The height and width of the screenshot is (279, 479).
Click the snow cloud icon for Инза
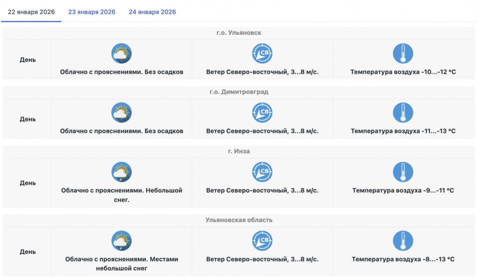click(121, 172)
